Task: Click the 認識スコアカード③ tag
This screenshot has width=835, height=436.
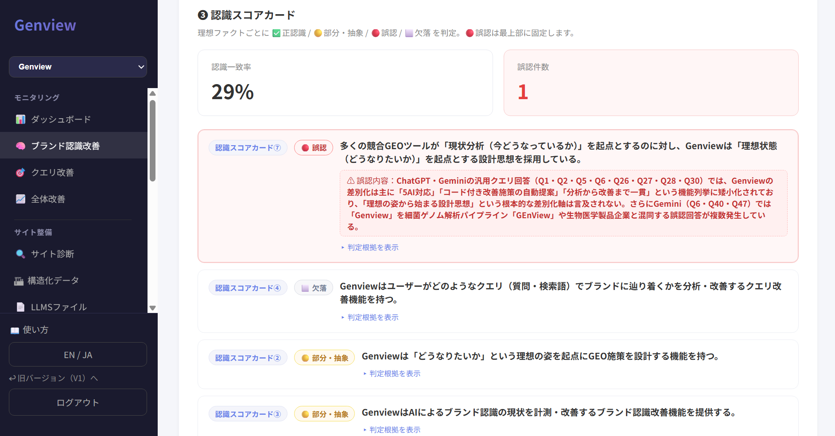Action: pos(248,414)
